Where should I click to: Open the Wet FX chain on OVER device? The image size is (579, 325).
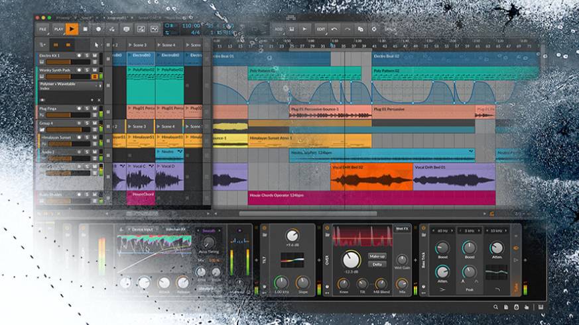[402, 228]
